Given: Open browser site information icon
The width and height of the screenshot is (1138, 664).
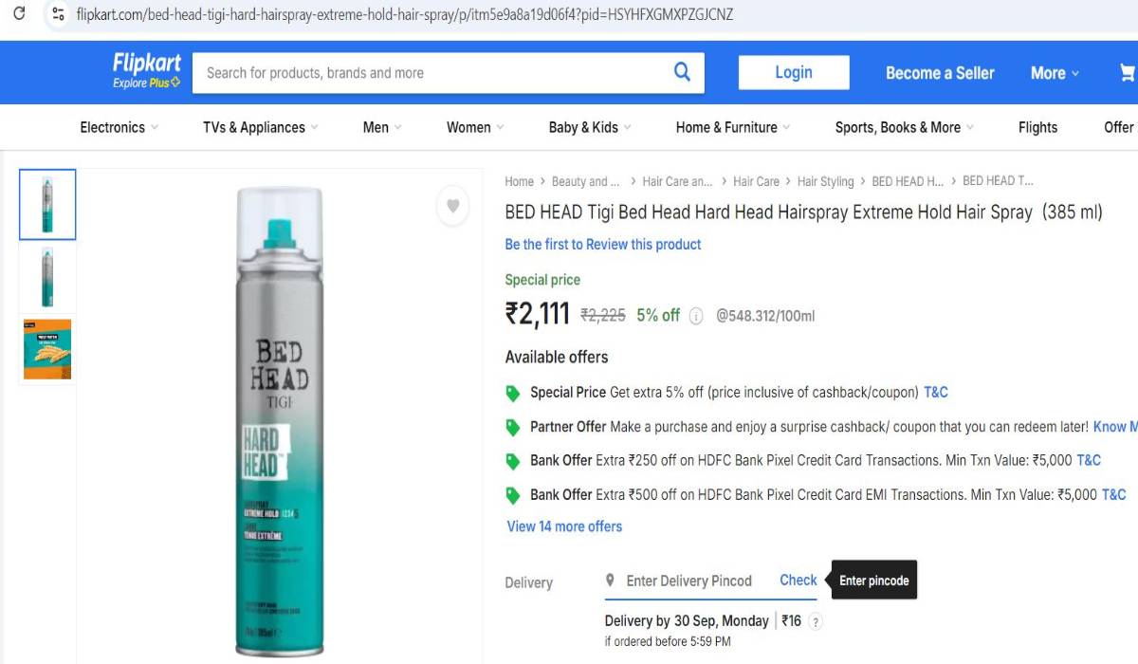Looking at the screenshot, I should 58,14.
